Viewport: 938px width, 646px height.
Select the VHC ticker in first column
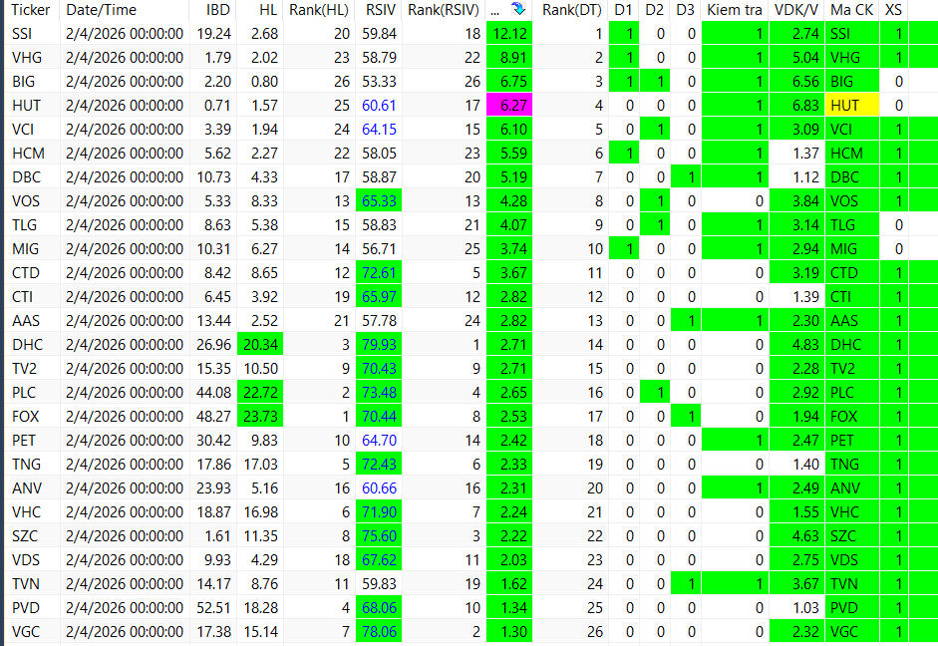coord(26,512)
